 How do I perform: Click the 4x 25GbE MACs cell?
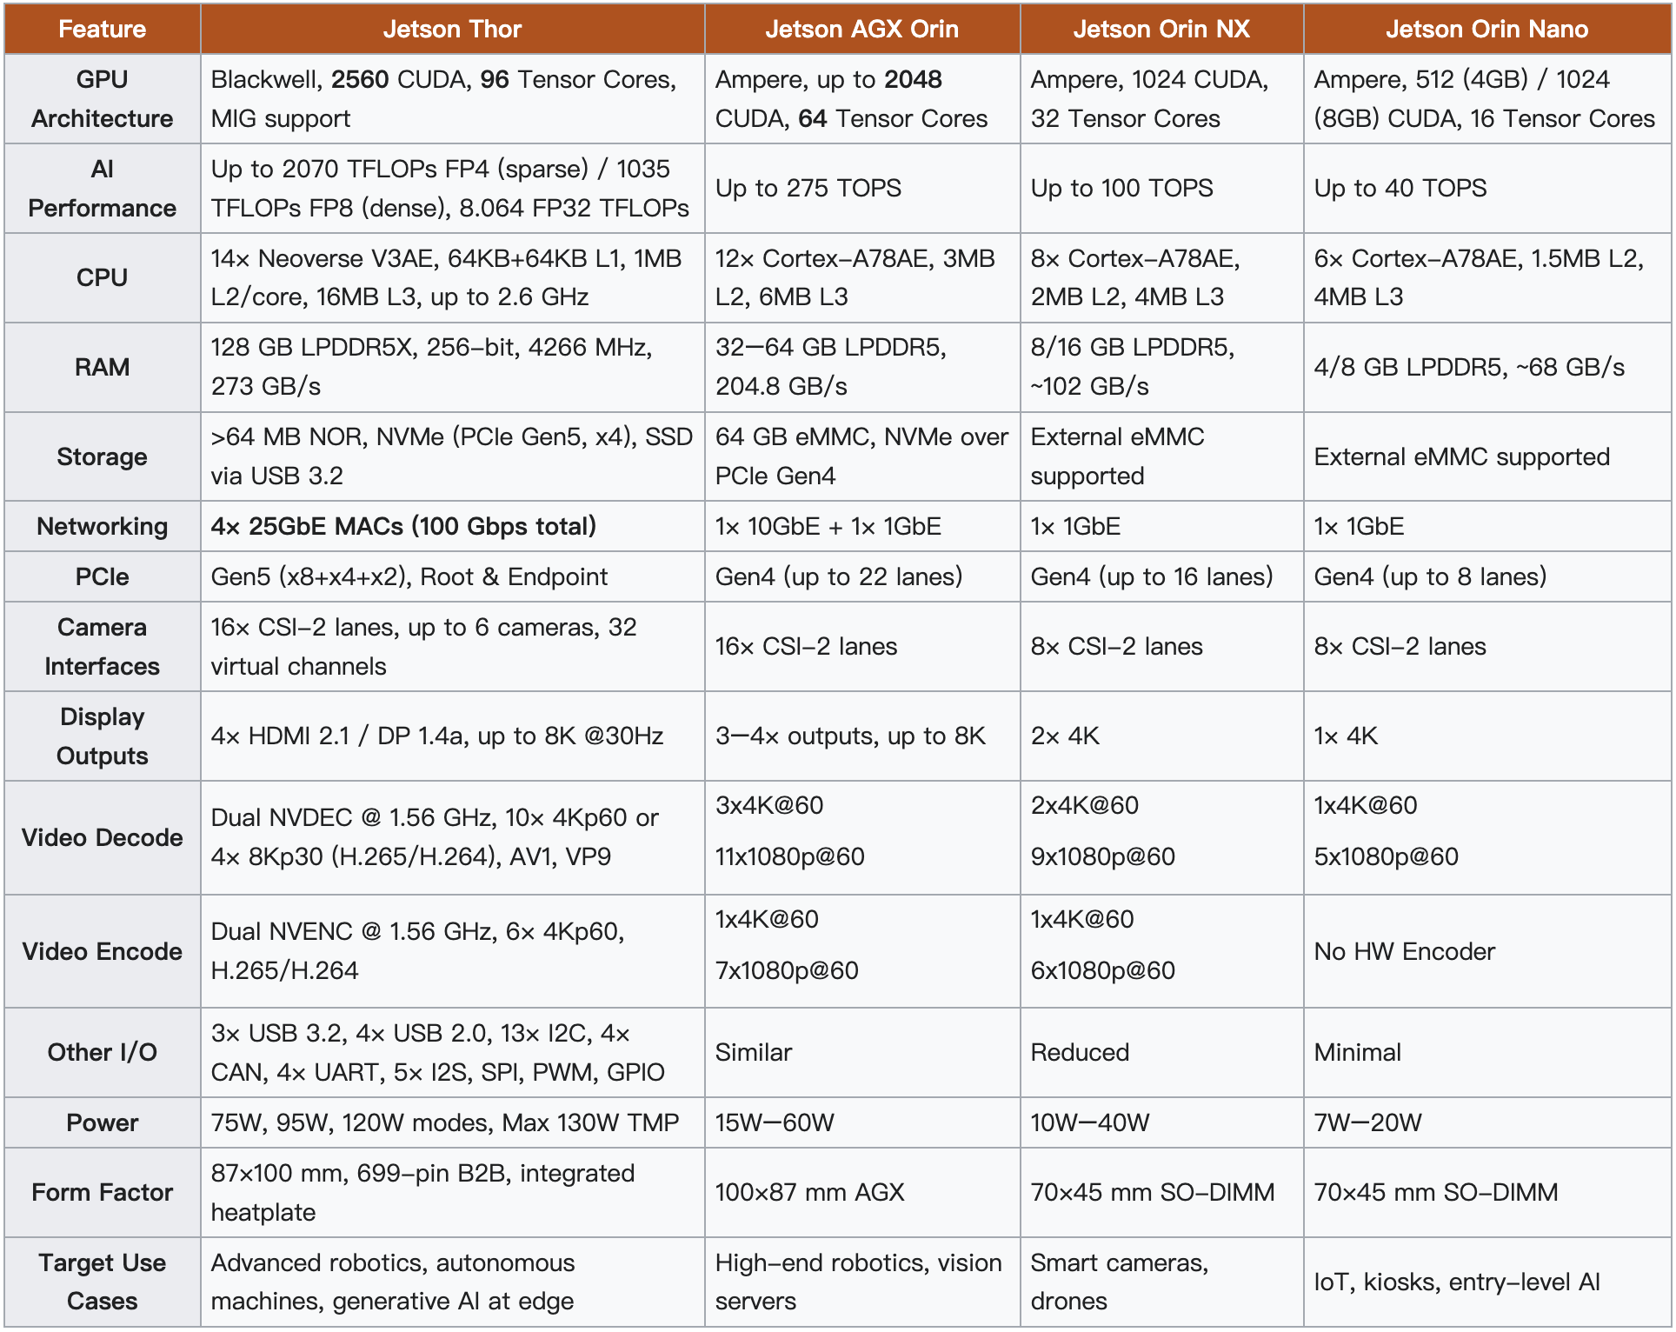point(403,526)
